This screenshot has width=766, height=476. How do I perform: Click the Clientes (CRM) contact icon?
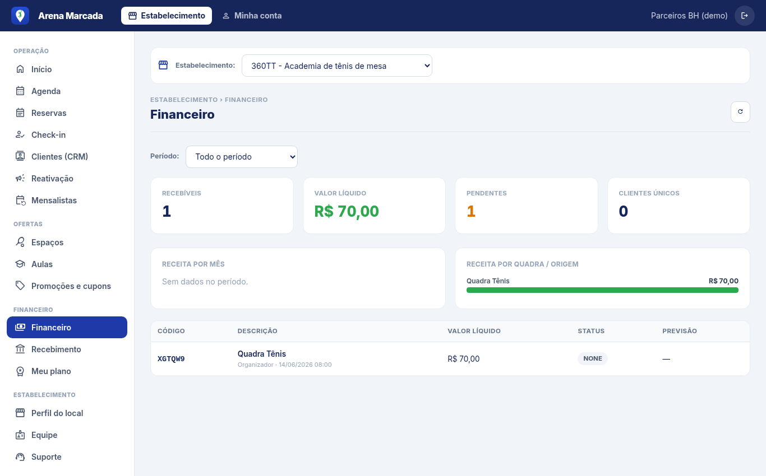coord(20,157)
